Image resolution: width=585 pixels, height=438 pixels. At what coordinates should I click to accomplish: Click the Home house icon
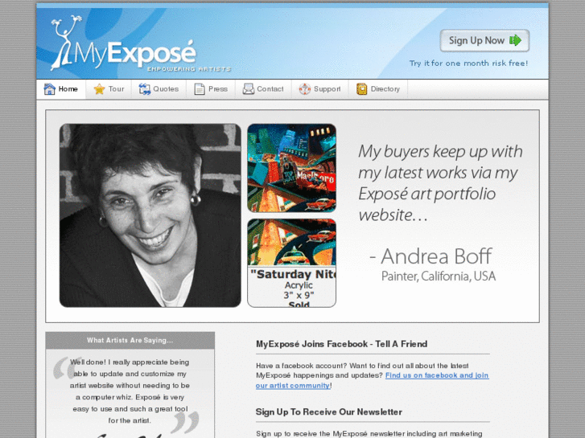[x=50, y=89]
